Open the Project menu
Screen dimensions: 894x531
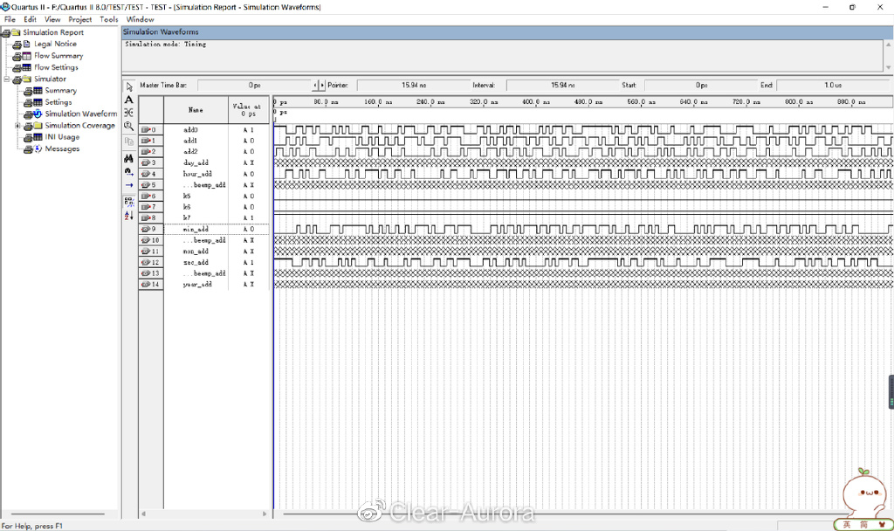[79, 19]
